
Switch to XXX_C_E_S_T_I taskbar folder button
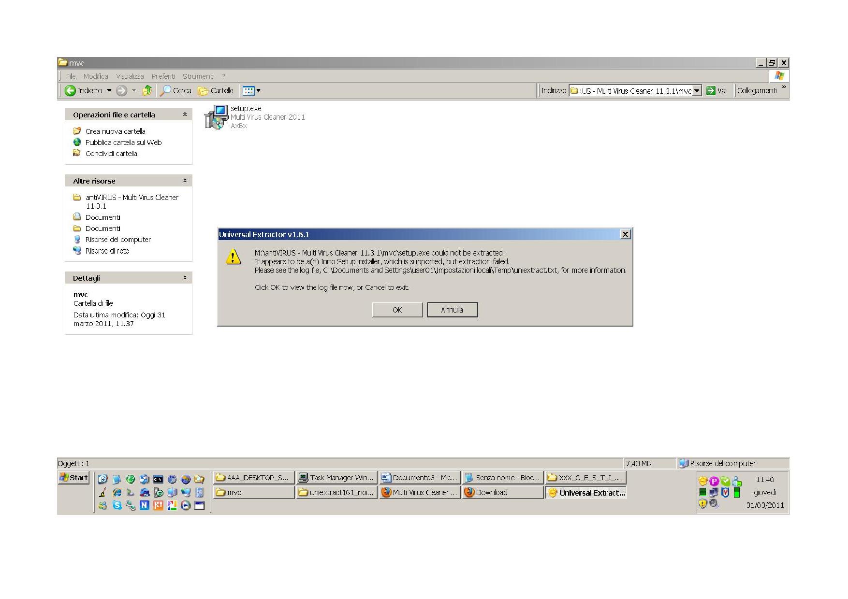[586, 478]
